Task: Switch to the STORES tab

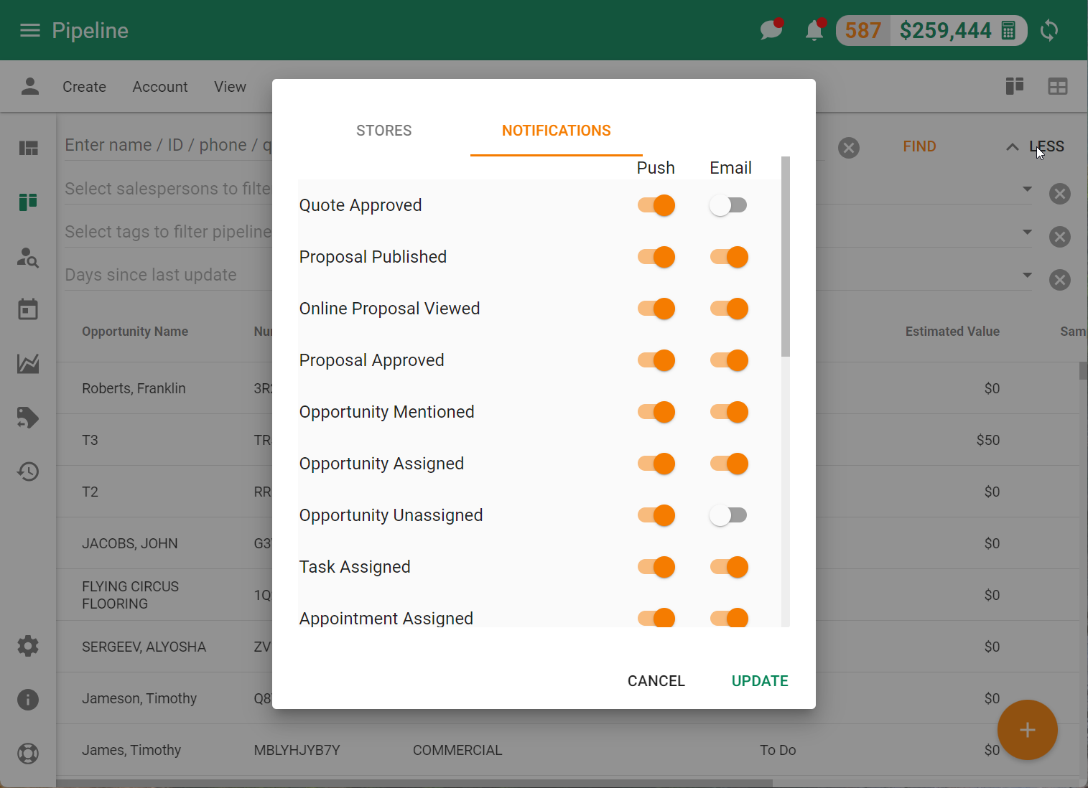Action: 384,131
